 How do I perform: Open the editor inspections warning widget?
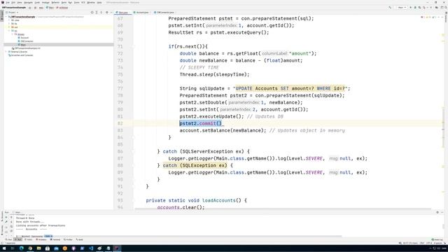click(428, 17)
